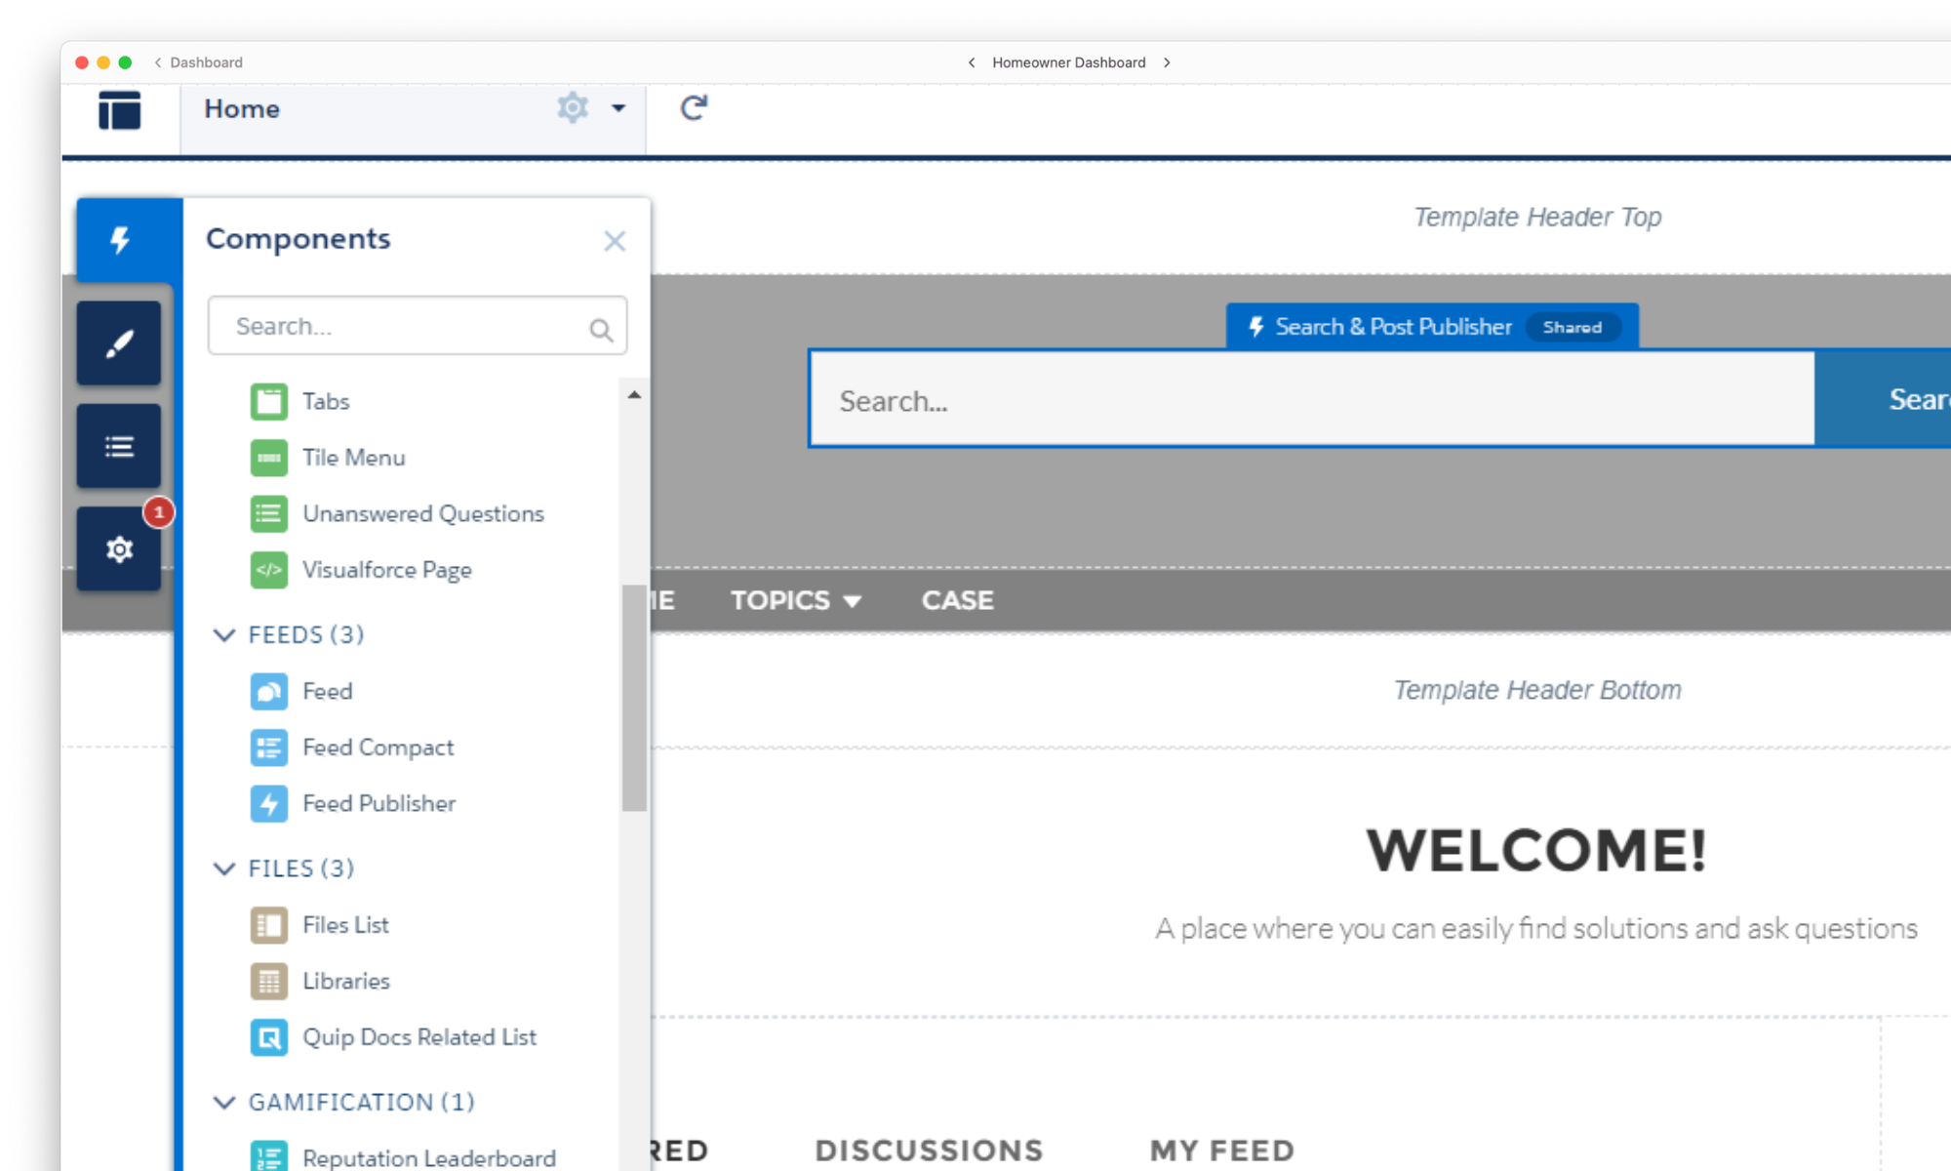This screenshot has height=1171, width=1951.
Task: Collapse the FILES section
Action: (x=224, y=868)
